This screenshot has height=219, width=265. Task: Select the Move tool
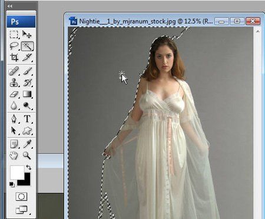click(x=27, y=35)
